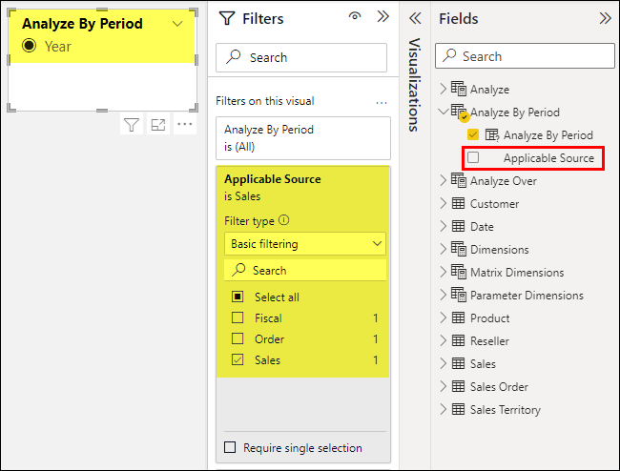Expand the Sales Territory table
Viewport: 620px width, 471px height.
pyautogui.click(x=443, y=410)
